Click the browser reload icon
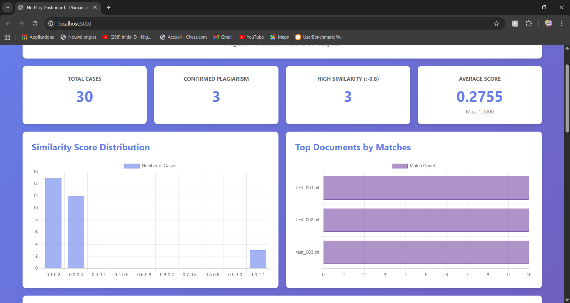 (x=35, y=23)
